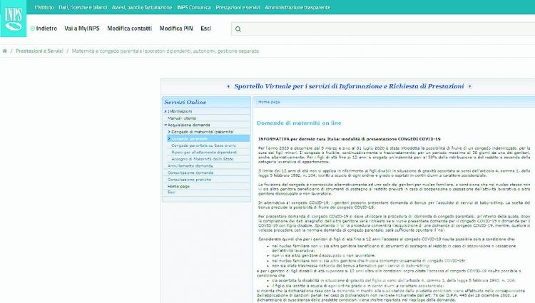Image resolution: width=535 pixels, height=303 pixels.
Task: Open L'Istituto menu
Action: (44, 7)
